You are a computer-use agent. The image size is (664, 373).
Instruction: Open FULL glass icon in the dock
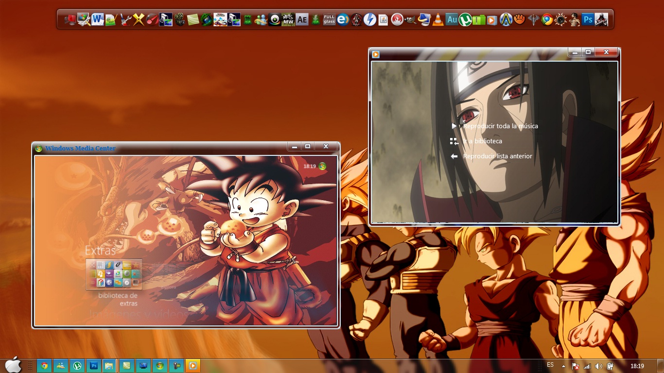pyautogui.click(x=329, y=19)
